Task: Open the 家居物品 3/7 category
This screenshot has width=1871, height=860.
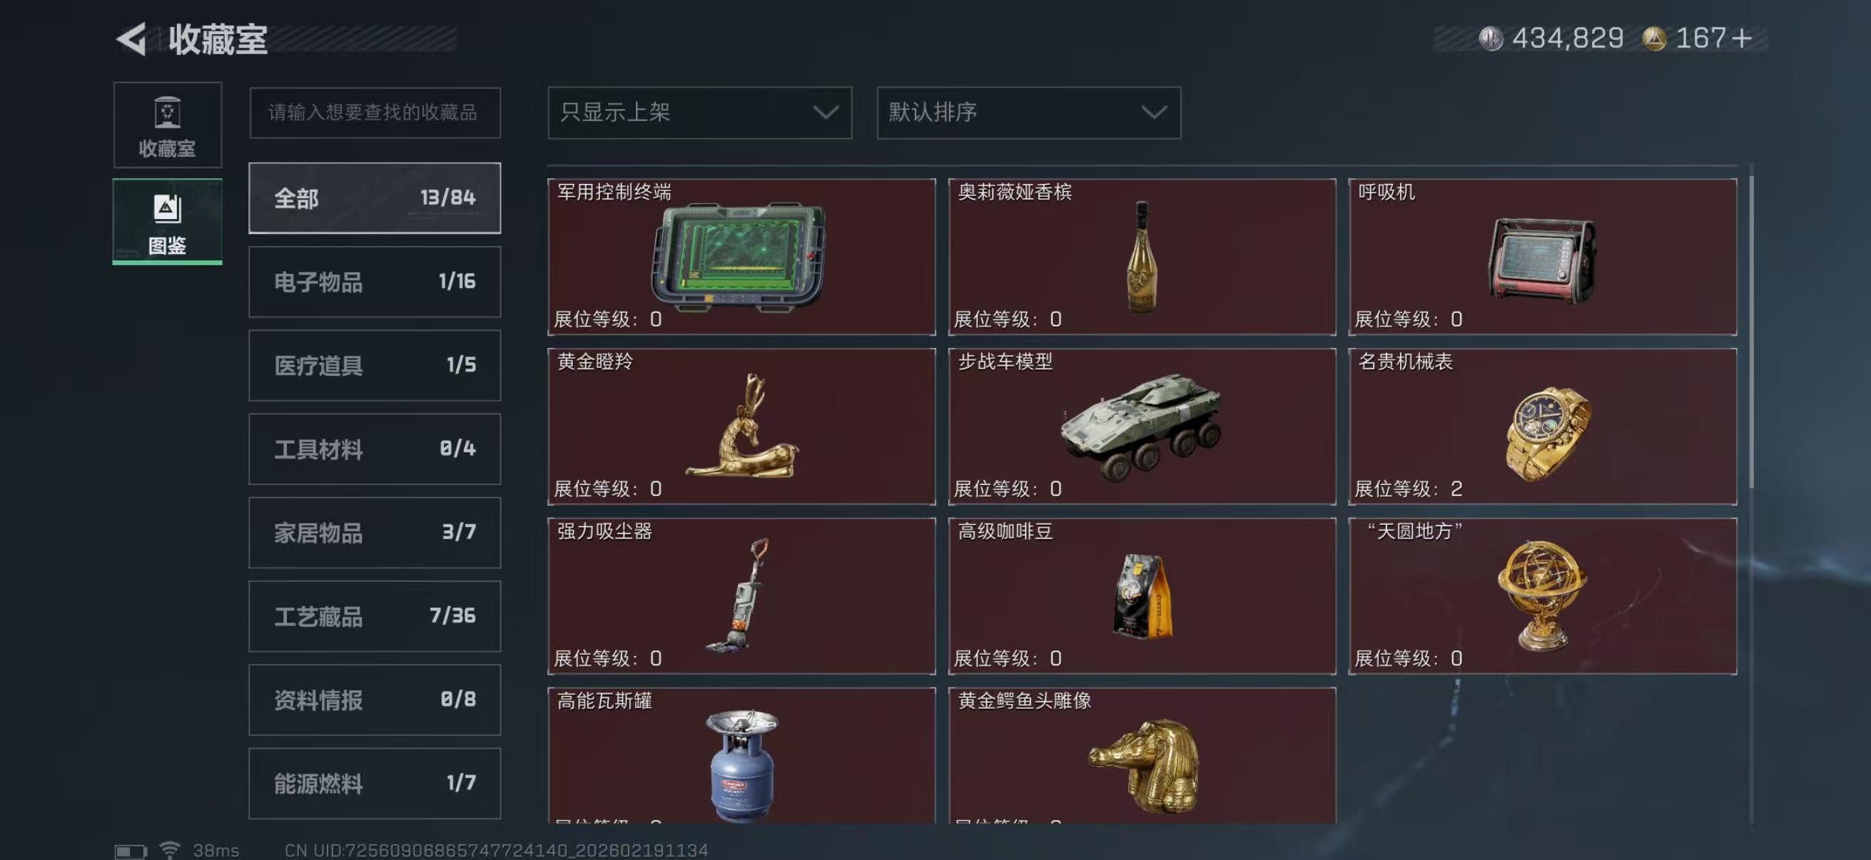Action: [x=374, y=533]
